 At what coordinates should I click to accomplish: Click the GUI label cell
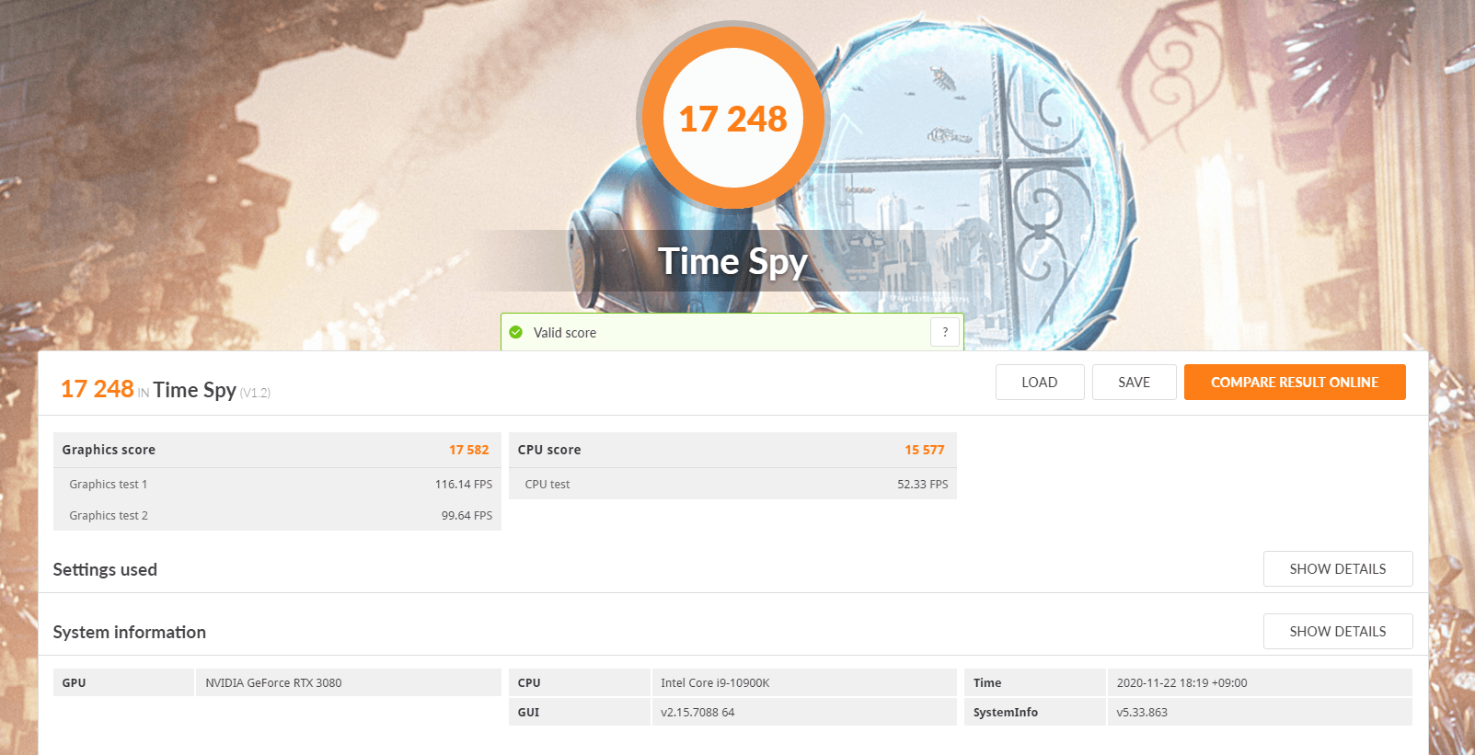(x=580, y=712)
